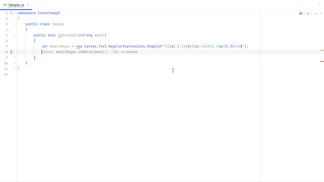Viewport: 324px width, 182px height.
Task: Open the yellow warning count indicator
Action: tap(309, 13)
